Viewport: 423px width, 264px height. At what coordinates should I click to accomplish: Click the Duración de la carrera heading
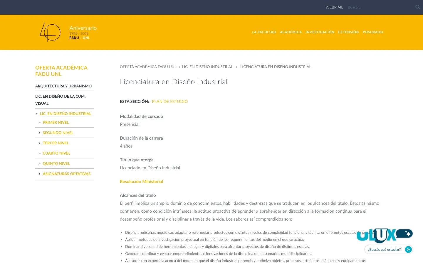pyautogui.click(x=141, y=138)
